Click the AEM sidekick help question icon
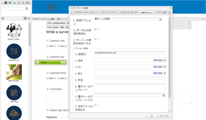Image resolution: width=206 pixels, height=120 pixels. [x=64, y=62]
